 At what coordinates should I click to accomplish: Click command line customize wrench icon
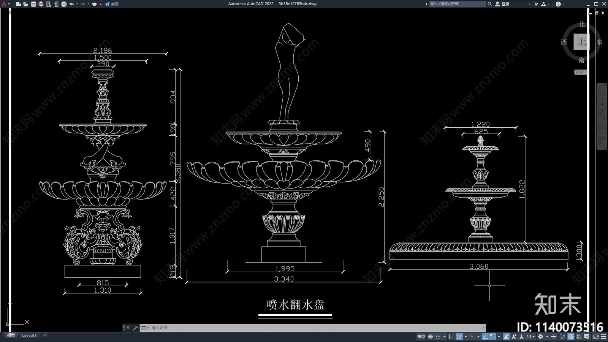(135, 328)
